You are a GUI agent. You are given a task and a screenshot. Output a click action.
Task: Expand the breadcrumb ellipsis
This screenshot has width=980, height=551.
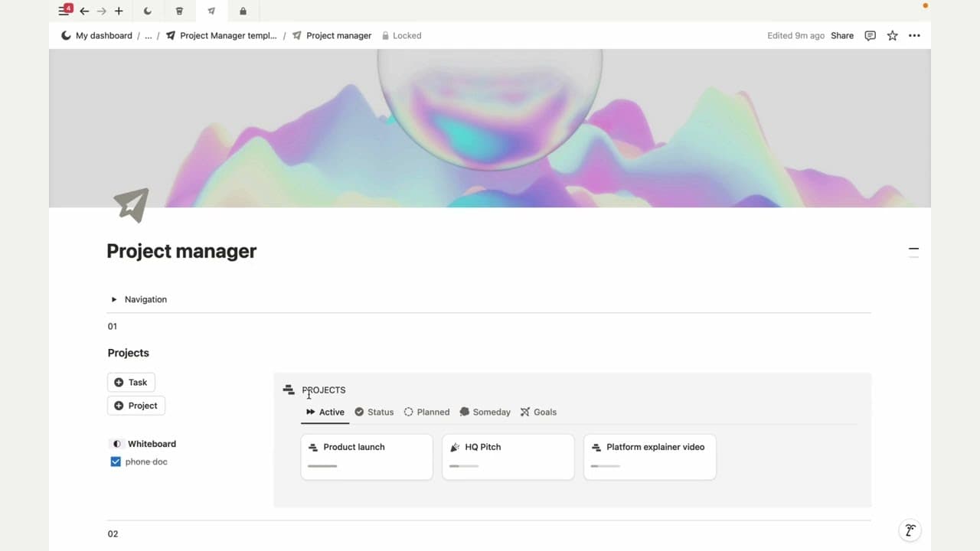[x=149, y=36]
